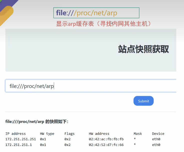Click the IP address column header
Viewport: 184px width, 152px height.
[15, 134]
